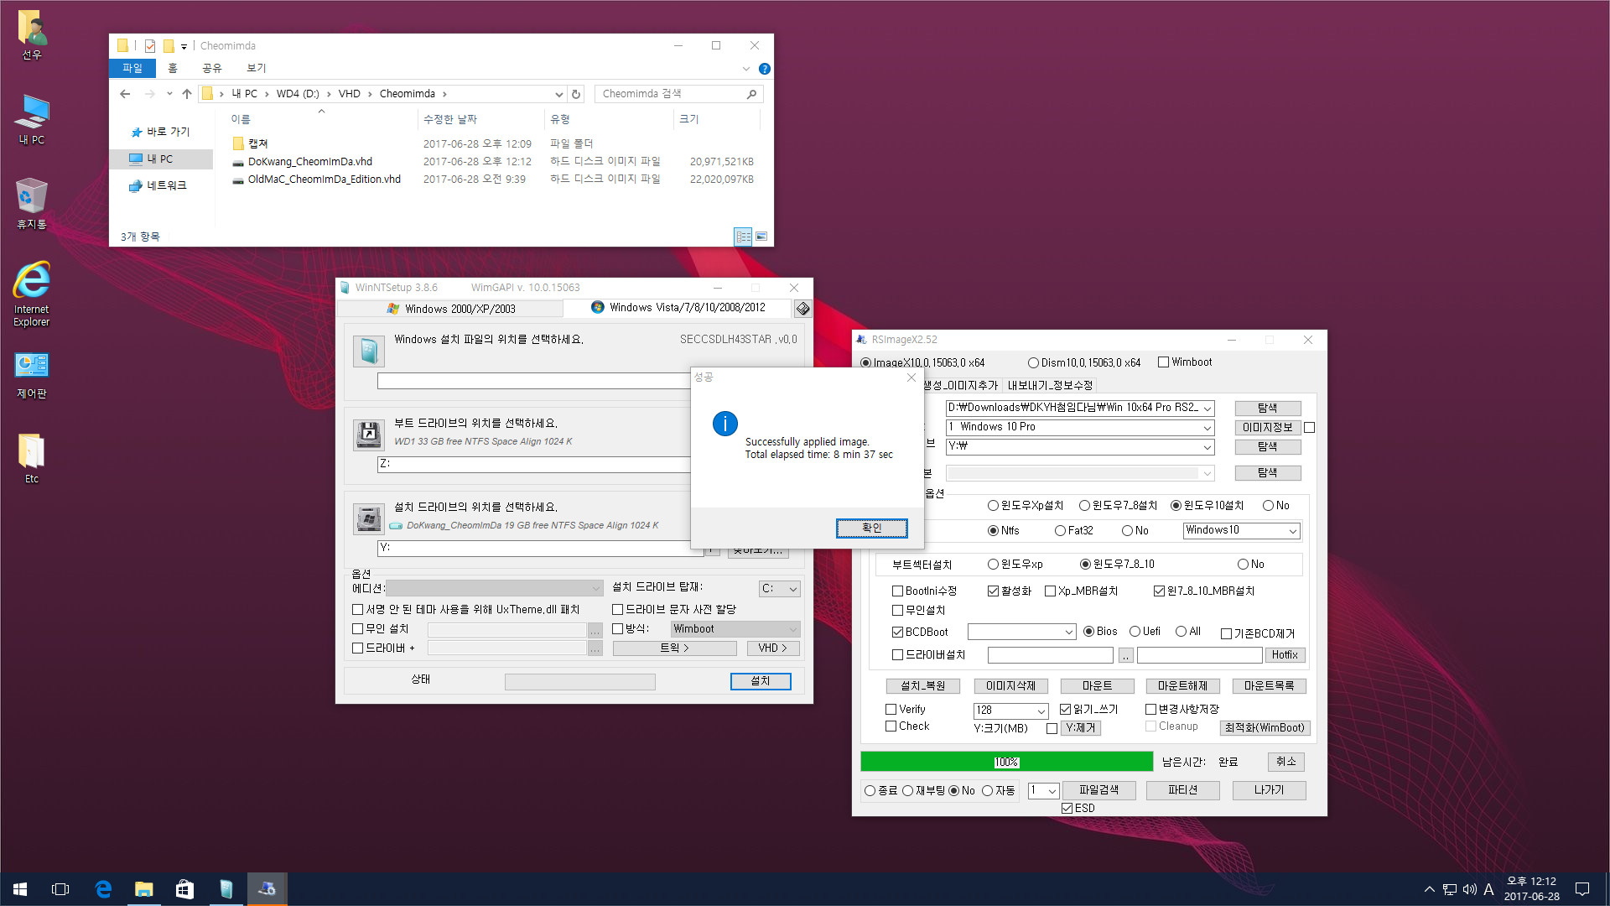The width and height of the screenshot is (1610, 906).
Task: Go up one folder level in Explorer
Action: point(187,94)
